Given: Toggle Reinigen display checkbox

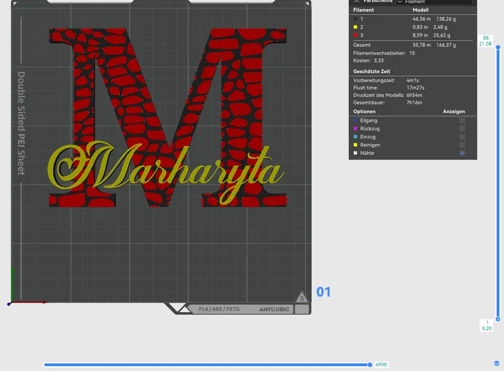Looking at the screenshot, I should (462, 145).
